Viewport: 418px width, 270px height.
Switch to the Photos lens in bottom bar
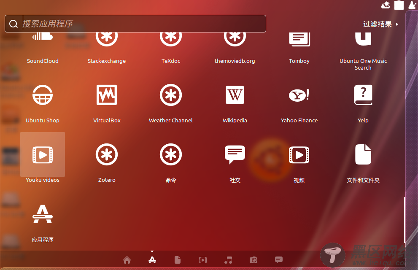pyautogui.click(x=253, y=260)
